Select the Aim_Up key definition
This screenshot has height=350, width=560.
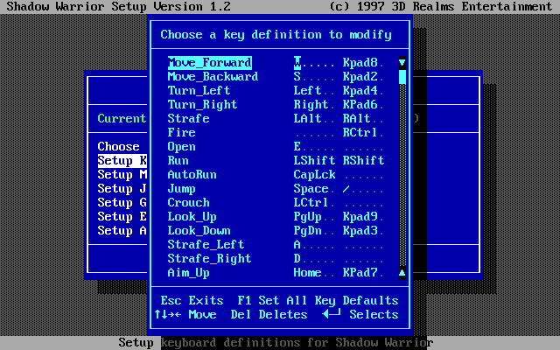[x=189, y=272]
